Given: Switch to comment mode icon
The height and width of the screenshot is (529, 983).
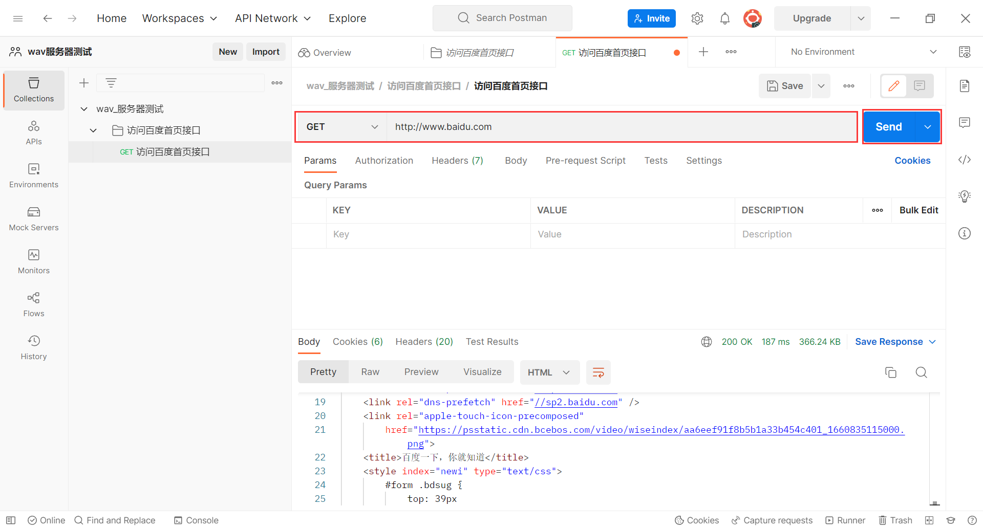Looking at the screenshot, I should tap(920, 86).
